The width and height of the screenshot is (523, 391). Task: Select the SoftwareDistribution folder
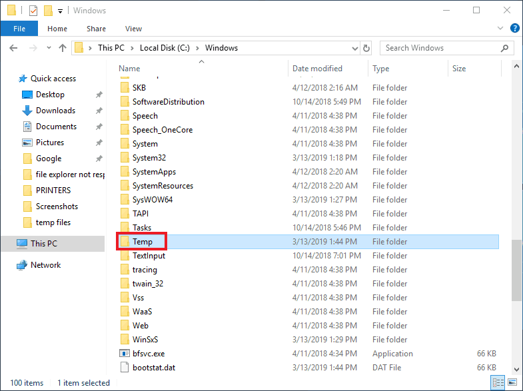click(168, 102)
